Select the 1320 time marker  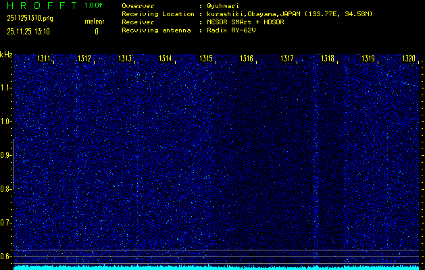tap(409, 58)
